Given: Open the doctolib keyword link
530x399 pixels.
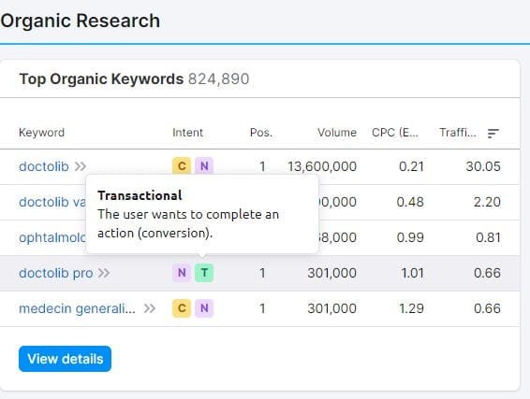Looking at the screenshot, I should (44, 166).
